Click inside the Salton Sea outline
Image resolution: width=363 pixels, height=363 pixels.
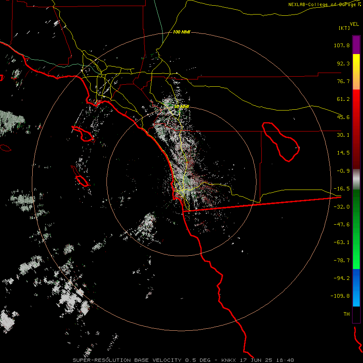tap(281, 141)
